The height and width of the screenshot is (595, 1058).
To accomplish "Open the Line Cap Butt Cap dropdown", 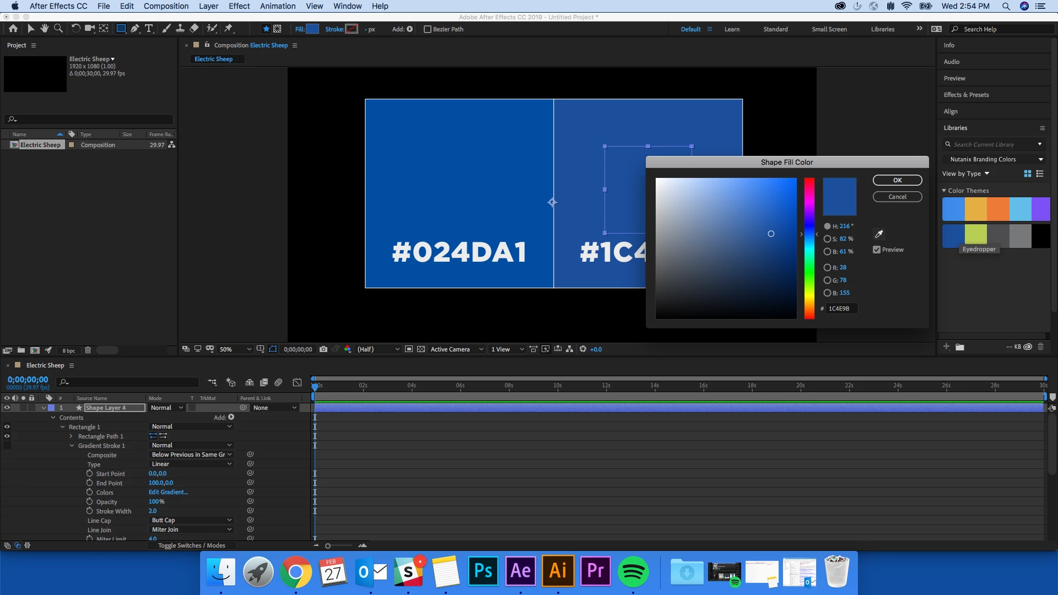I will click(x=191, y=520).
